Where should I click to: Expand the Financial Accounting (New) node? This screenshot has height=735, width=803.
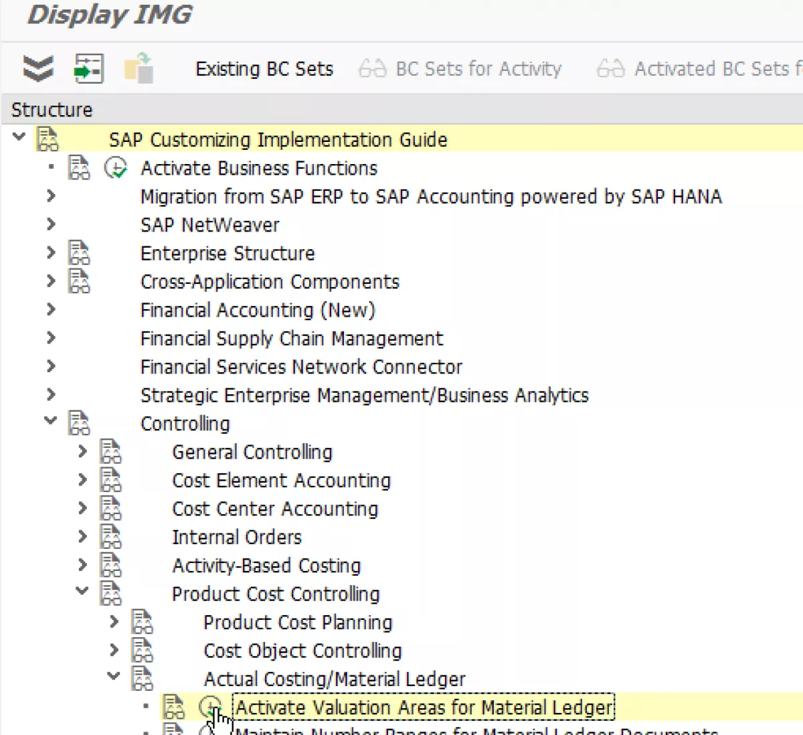(51, 309)
